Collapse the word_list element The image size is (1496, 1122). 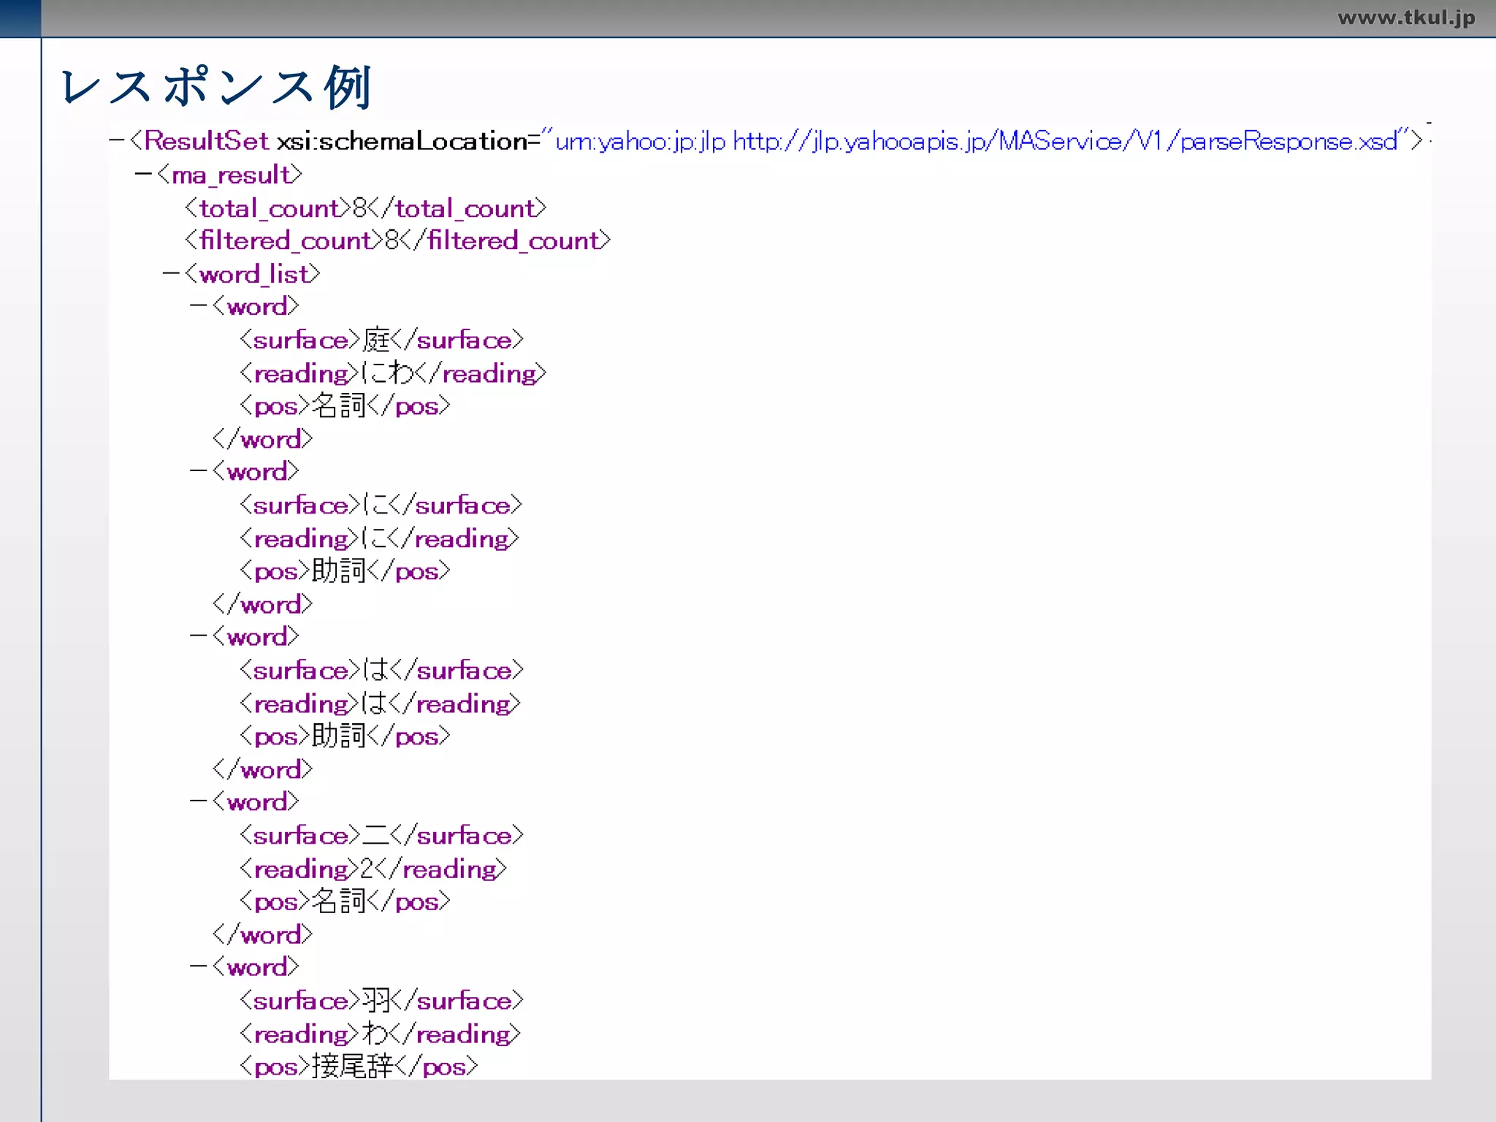tap(171, 274)
